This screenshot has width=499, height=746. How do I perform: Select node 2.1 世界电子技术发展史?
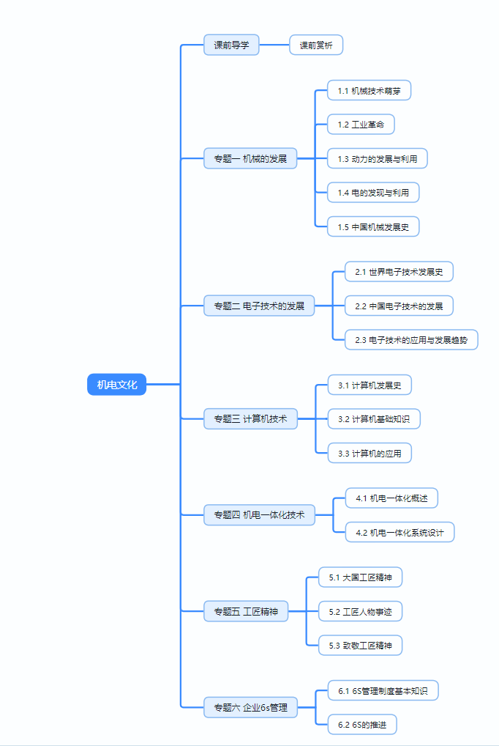click(x=399, y=272)
